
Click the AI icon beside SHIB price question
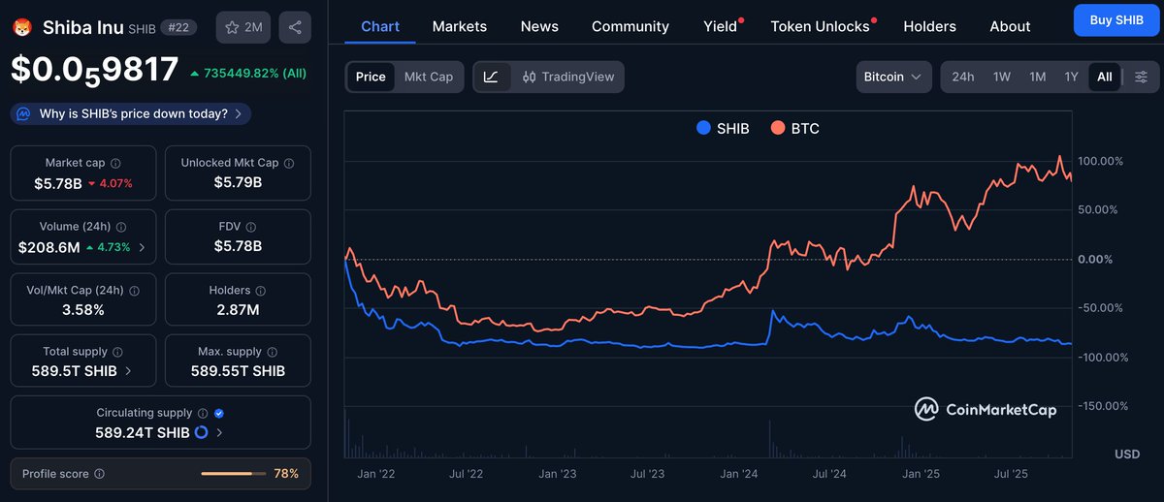(x=23, y=114)
